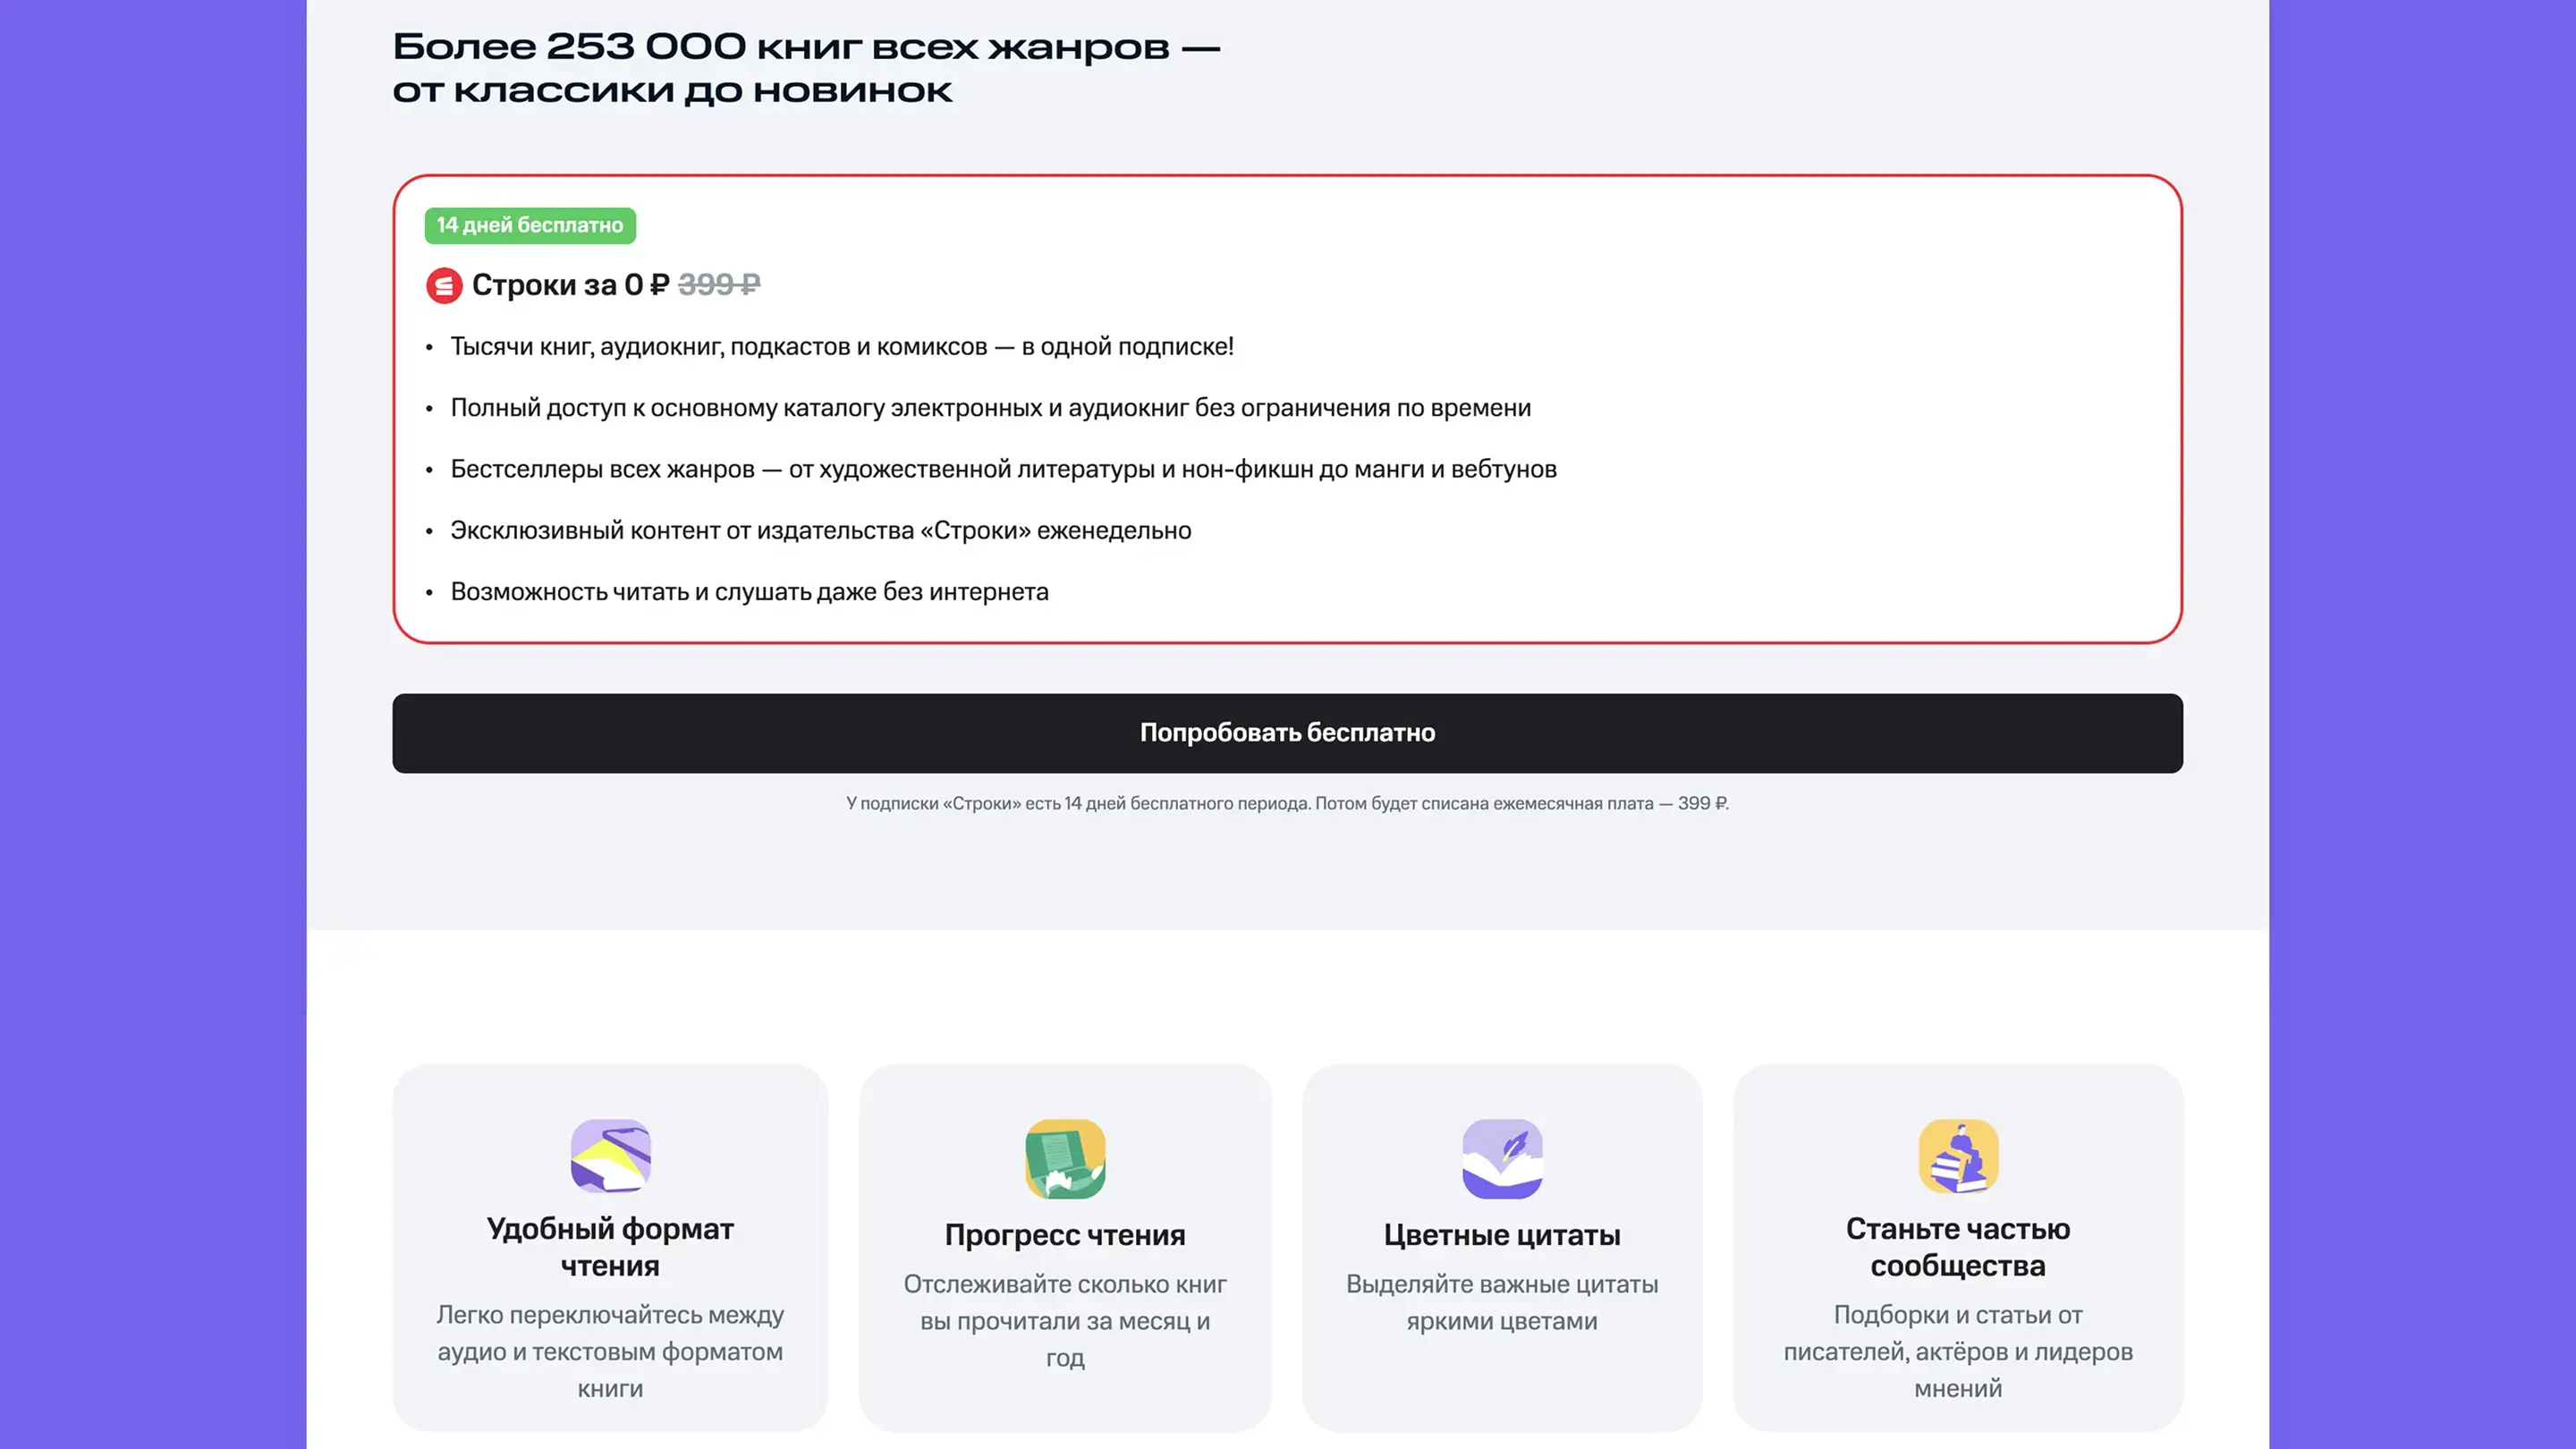
Task: Open the Удобный формат чтения card
Action: (610, 1247)
